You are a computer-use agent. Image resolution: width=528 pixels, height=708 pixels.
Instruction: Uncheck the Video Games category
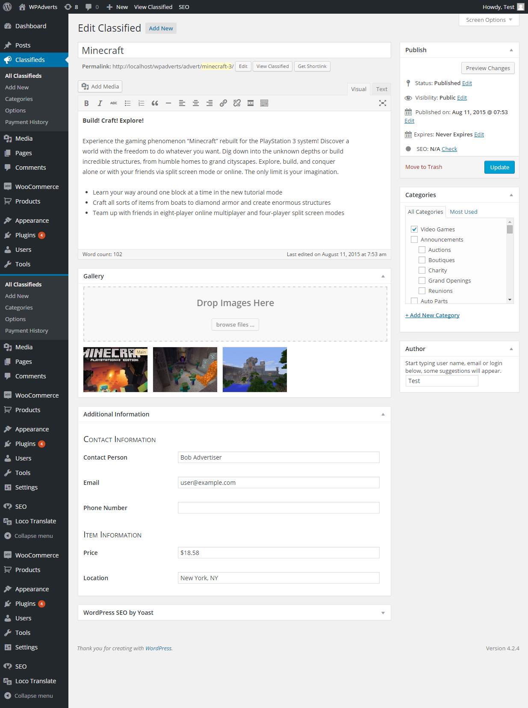(x=414, y=229)
